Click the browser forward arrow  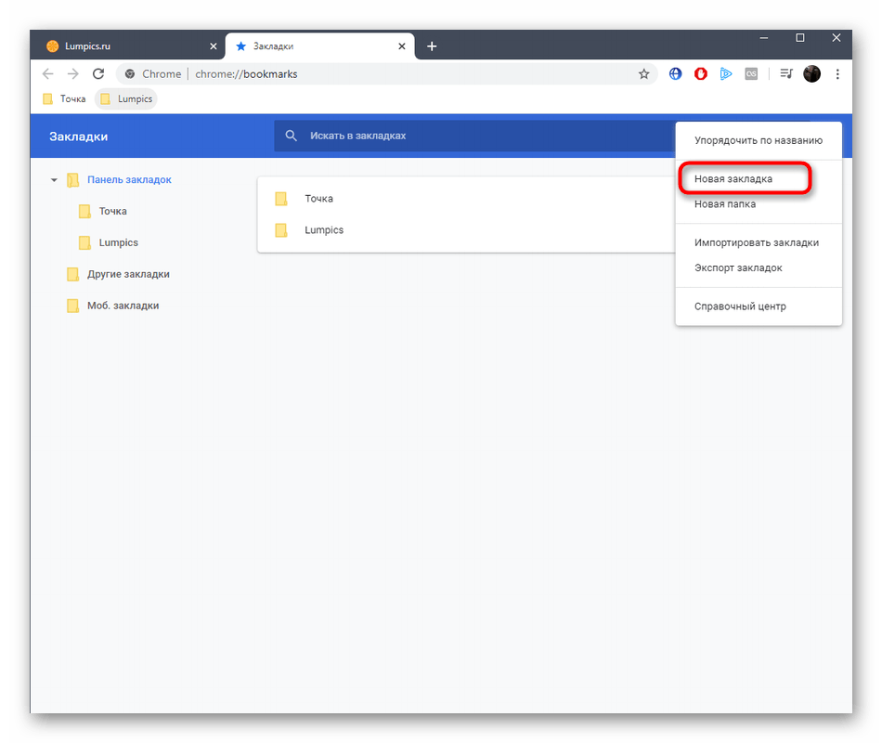click(73, 73)
